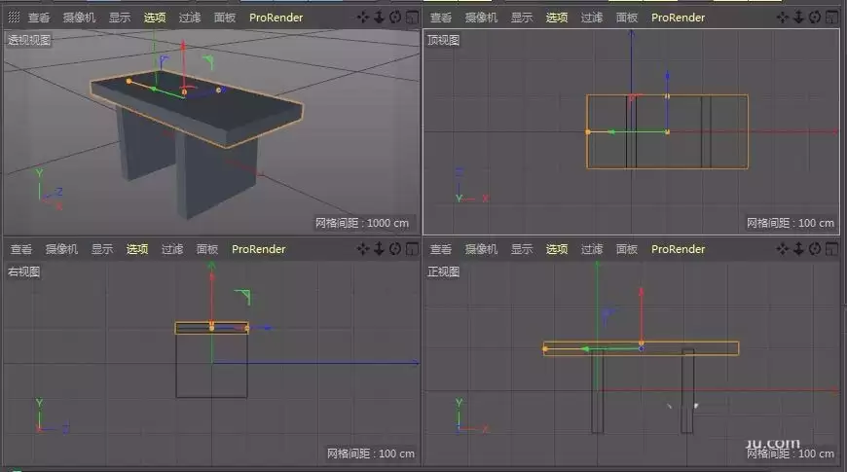Image resolution: width=847 pixels, height=472 pixels.
Task: Open 查看 menu in the front view
Action: 441,249
